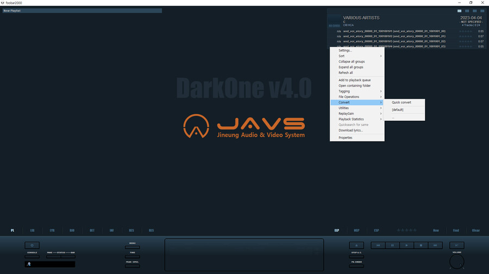
Task: Choose Expand all groups
Action: click(x=357, y=67)
